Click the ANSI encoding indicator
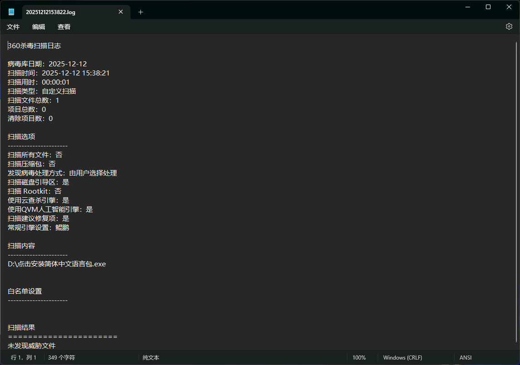520x365 pixels. (465, 357)
